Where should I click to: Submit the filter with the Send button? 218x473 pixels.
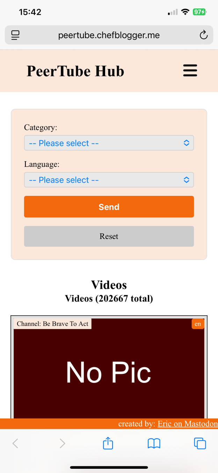point(109,207)
